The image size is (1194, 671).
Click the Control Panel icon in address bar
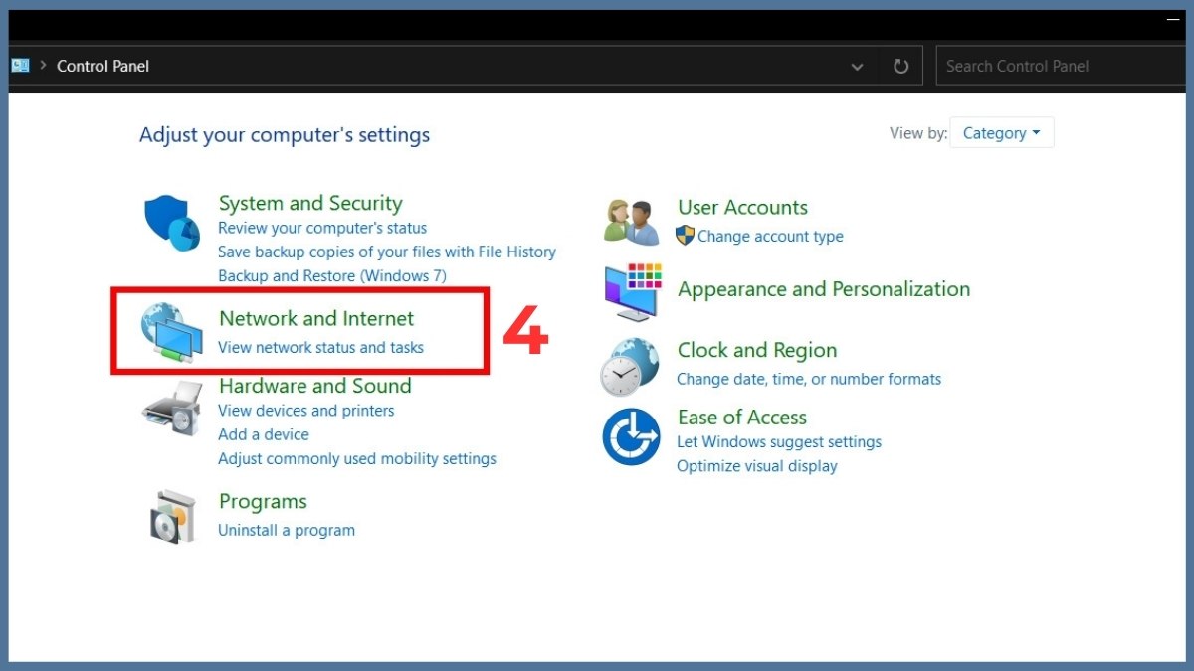pos(20,66)
